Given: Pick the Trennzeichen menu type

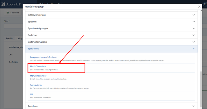Looking at the screenshot, I should pos(36,85).
